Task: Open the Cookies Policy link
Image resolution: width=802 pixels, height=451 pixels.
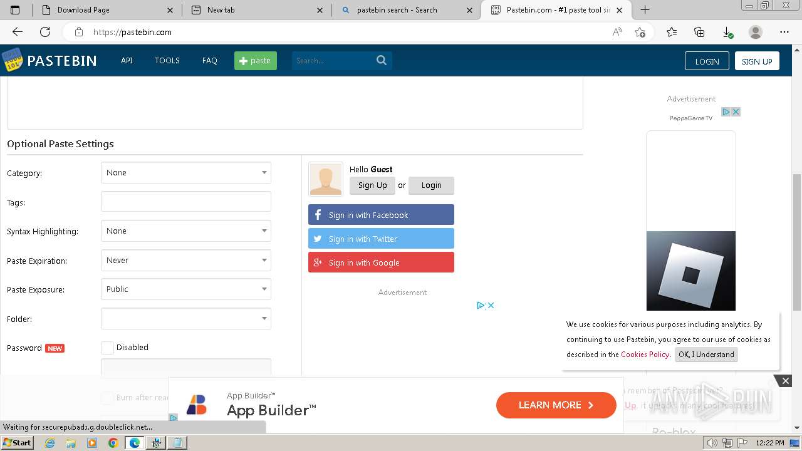Action: 645,355
